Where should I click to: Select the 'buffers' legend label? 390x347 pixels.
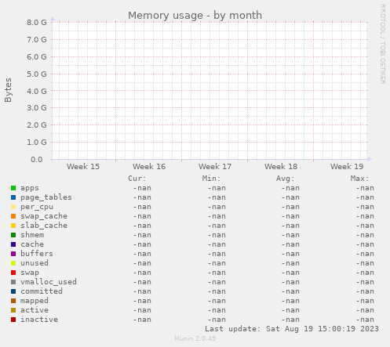pyautogui.click(x=37, y=254)
